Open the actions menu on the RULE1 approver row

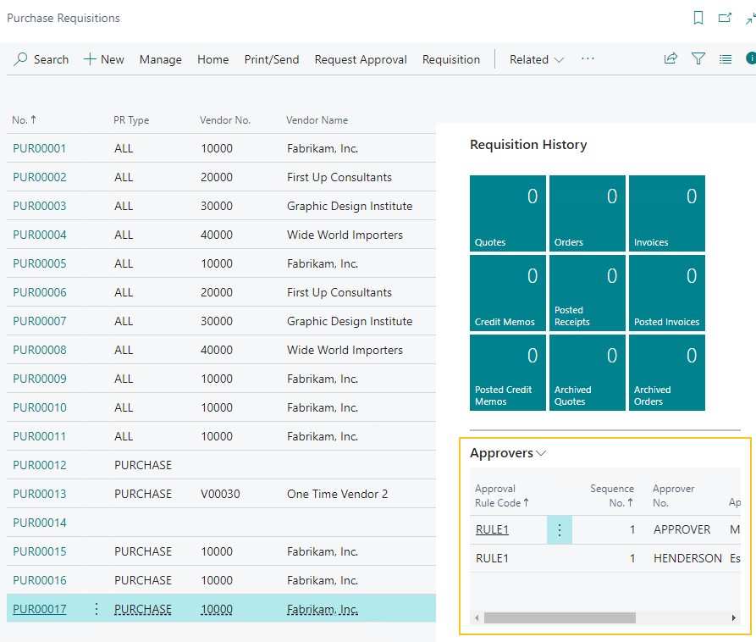pyautogui.click(x=559, y=529)
